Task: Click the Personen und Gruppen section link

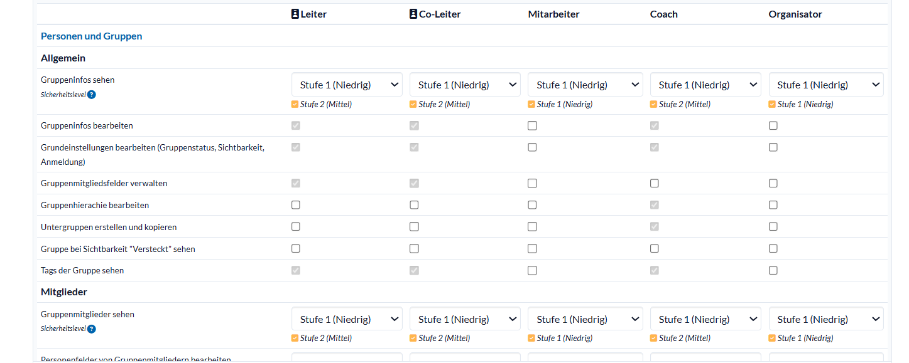Action: (92, 36)
